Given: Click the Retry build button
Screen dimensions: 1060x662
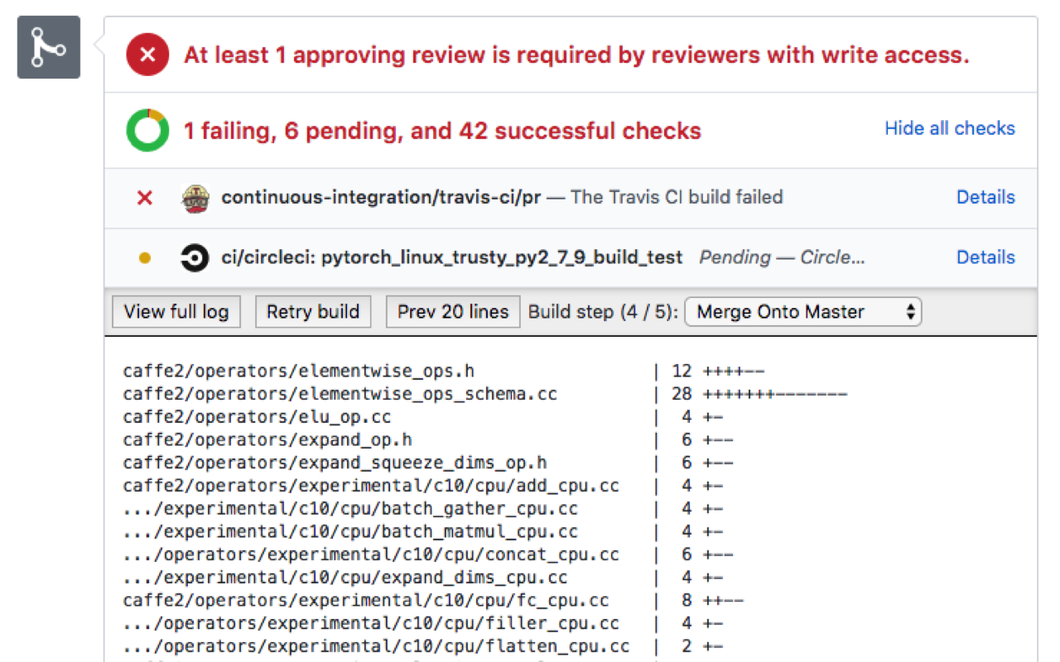Looking at the screenshot, I should click(x=313, y=312).
